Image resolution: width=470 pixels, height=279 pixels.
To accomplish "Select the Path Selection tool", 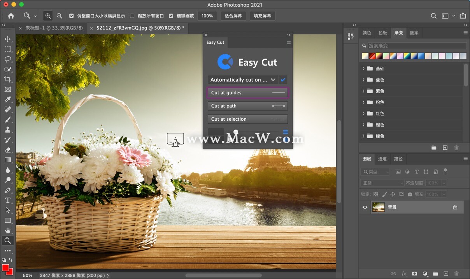I will pyautogui.click(x=8, y=210).
